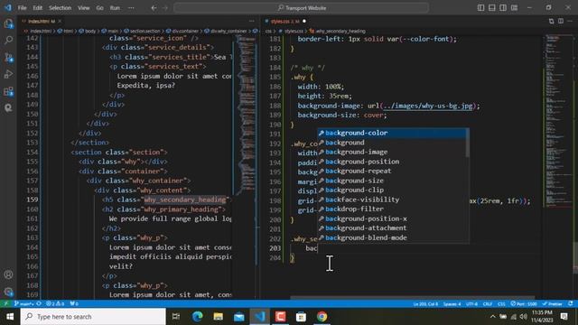
Task: Select background-repeat suggestion
Action: point(391,171)
